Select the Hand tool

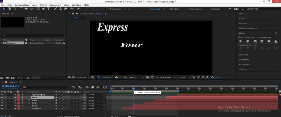(x=9, y=9)
